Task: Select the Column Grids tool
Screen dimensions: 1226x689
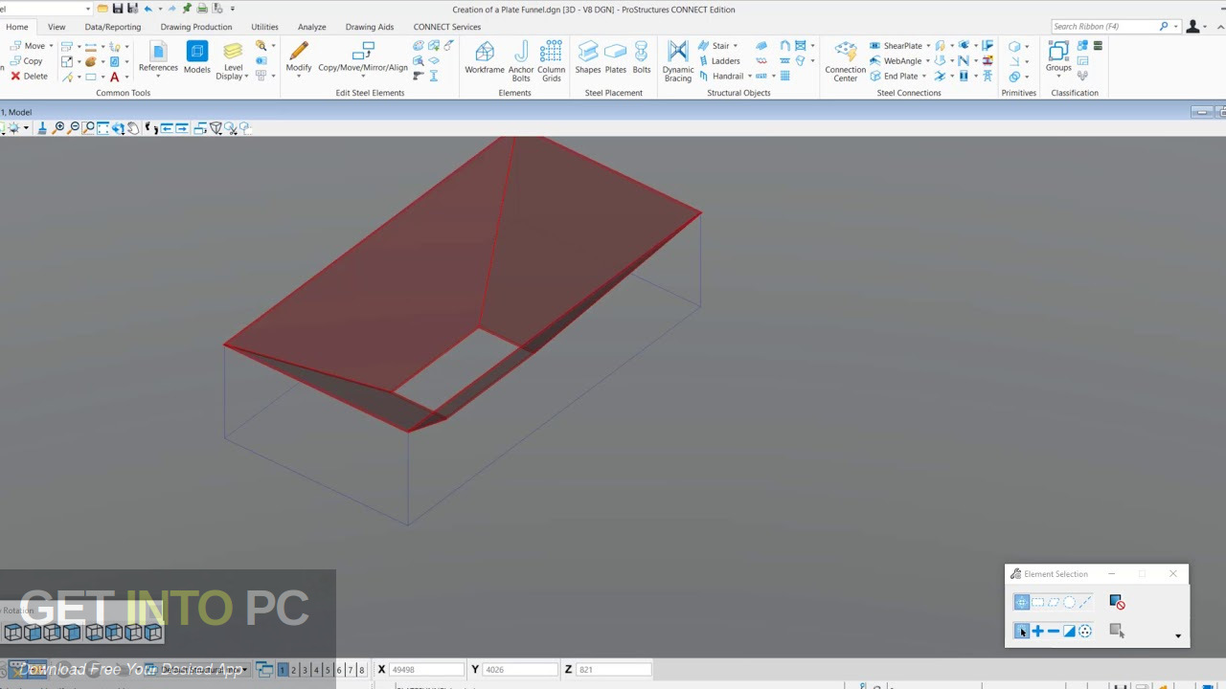Action: 551,57
